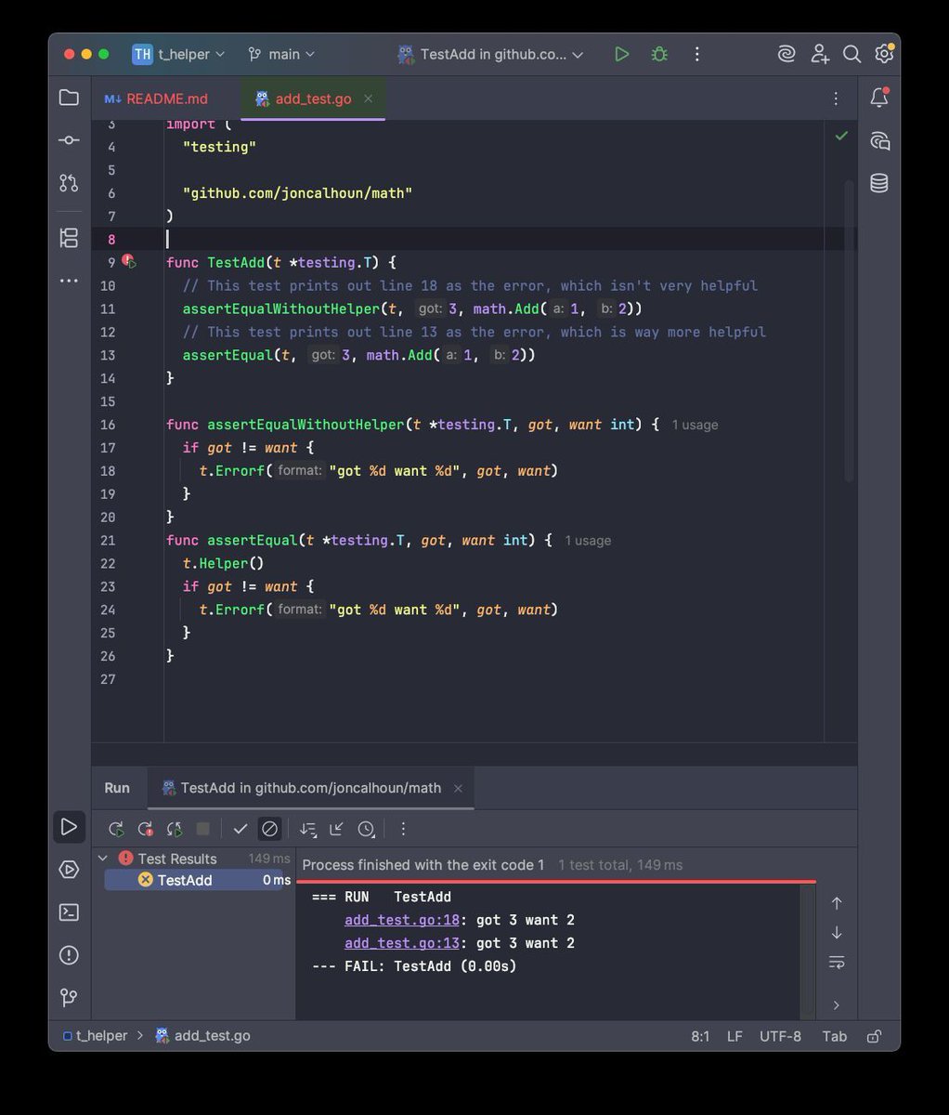This screenshot has height=1115, width=949.
Task: Open the Terminal tool window
Action: (69, 912)
